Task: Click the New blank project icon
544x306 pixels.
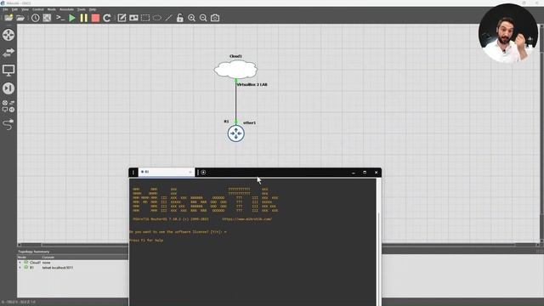Action: [8, 18]
